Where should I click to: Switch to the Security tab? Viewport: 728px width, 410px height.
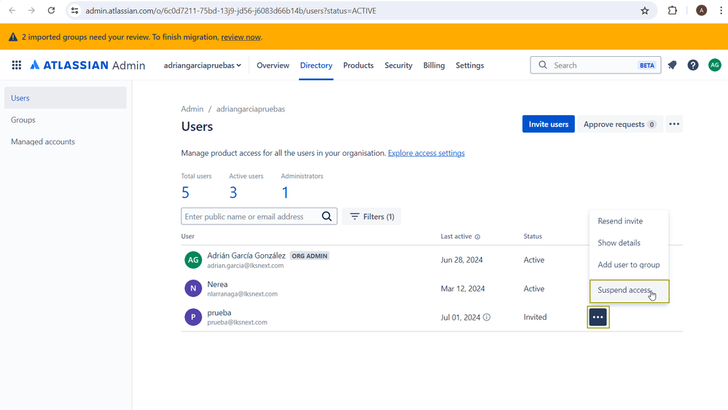pyautogui.click(x=398, y=66)
